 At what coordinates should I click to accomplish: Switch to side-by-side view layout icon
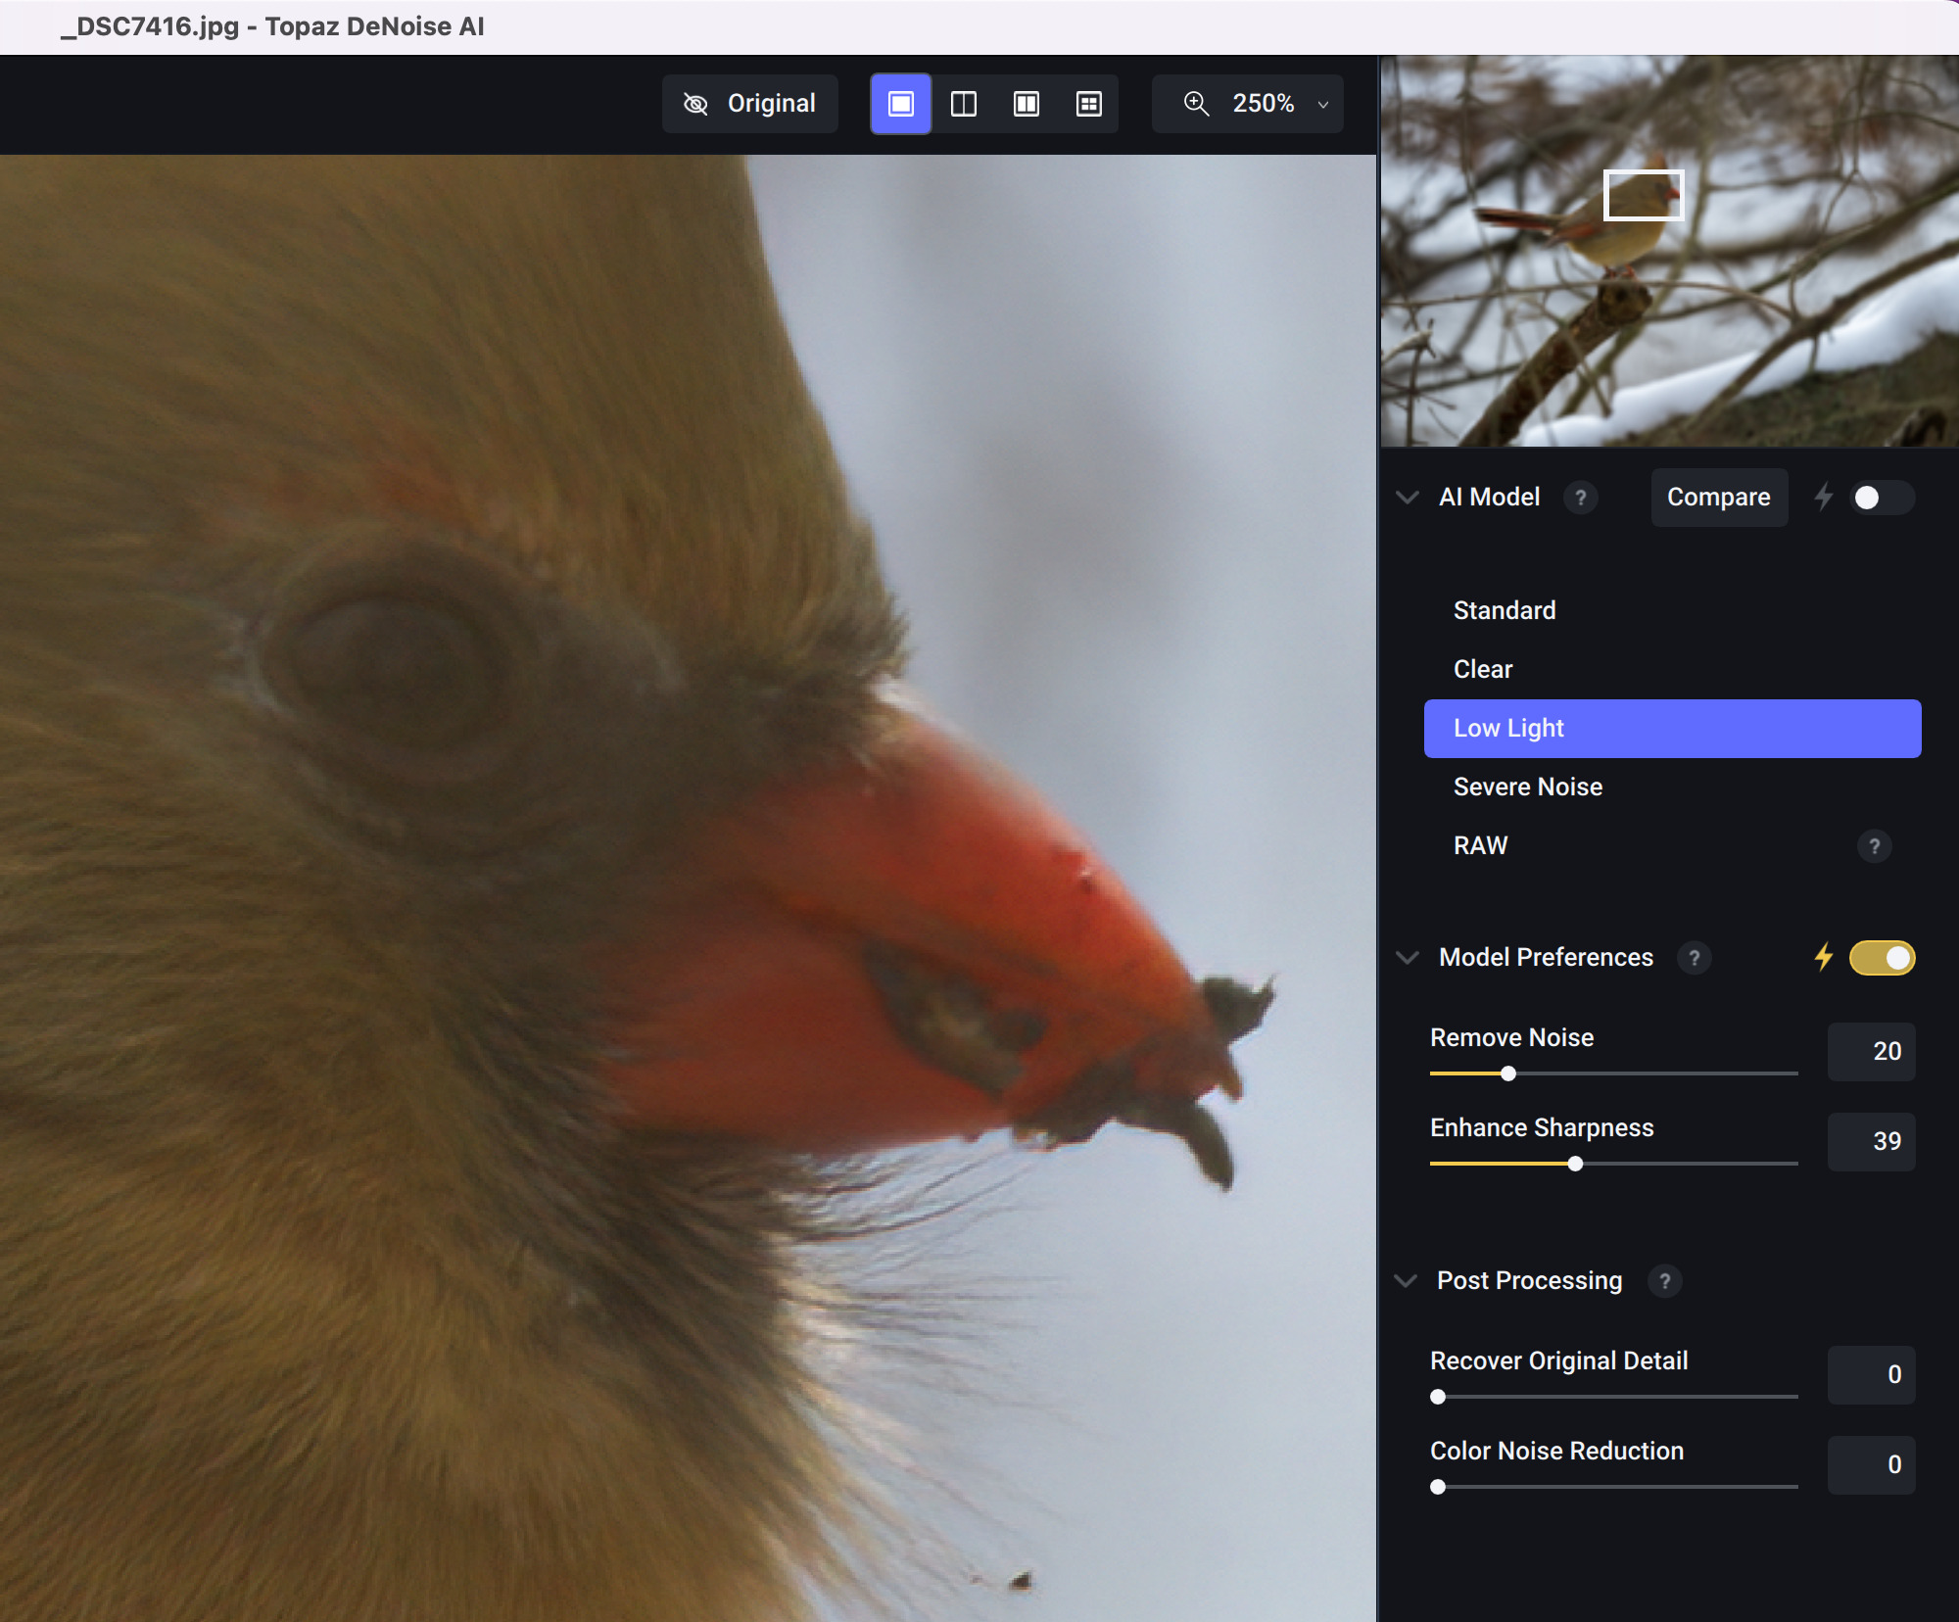(1026, 104)
